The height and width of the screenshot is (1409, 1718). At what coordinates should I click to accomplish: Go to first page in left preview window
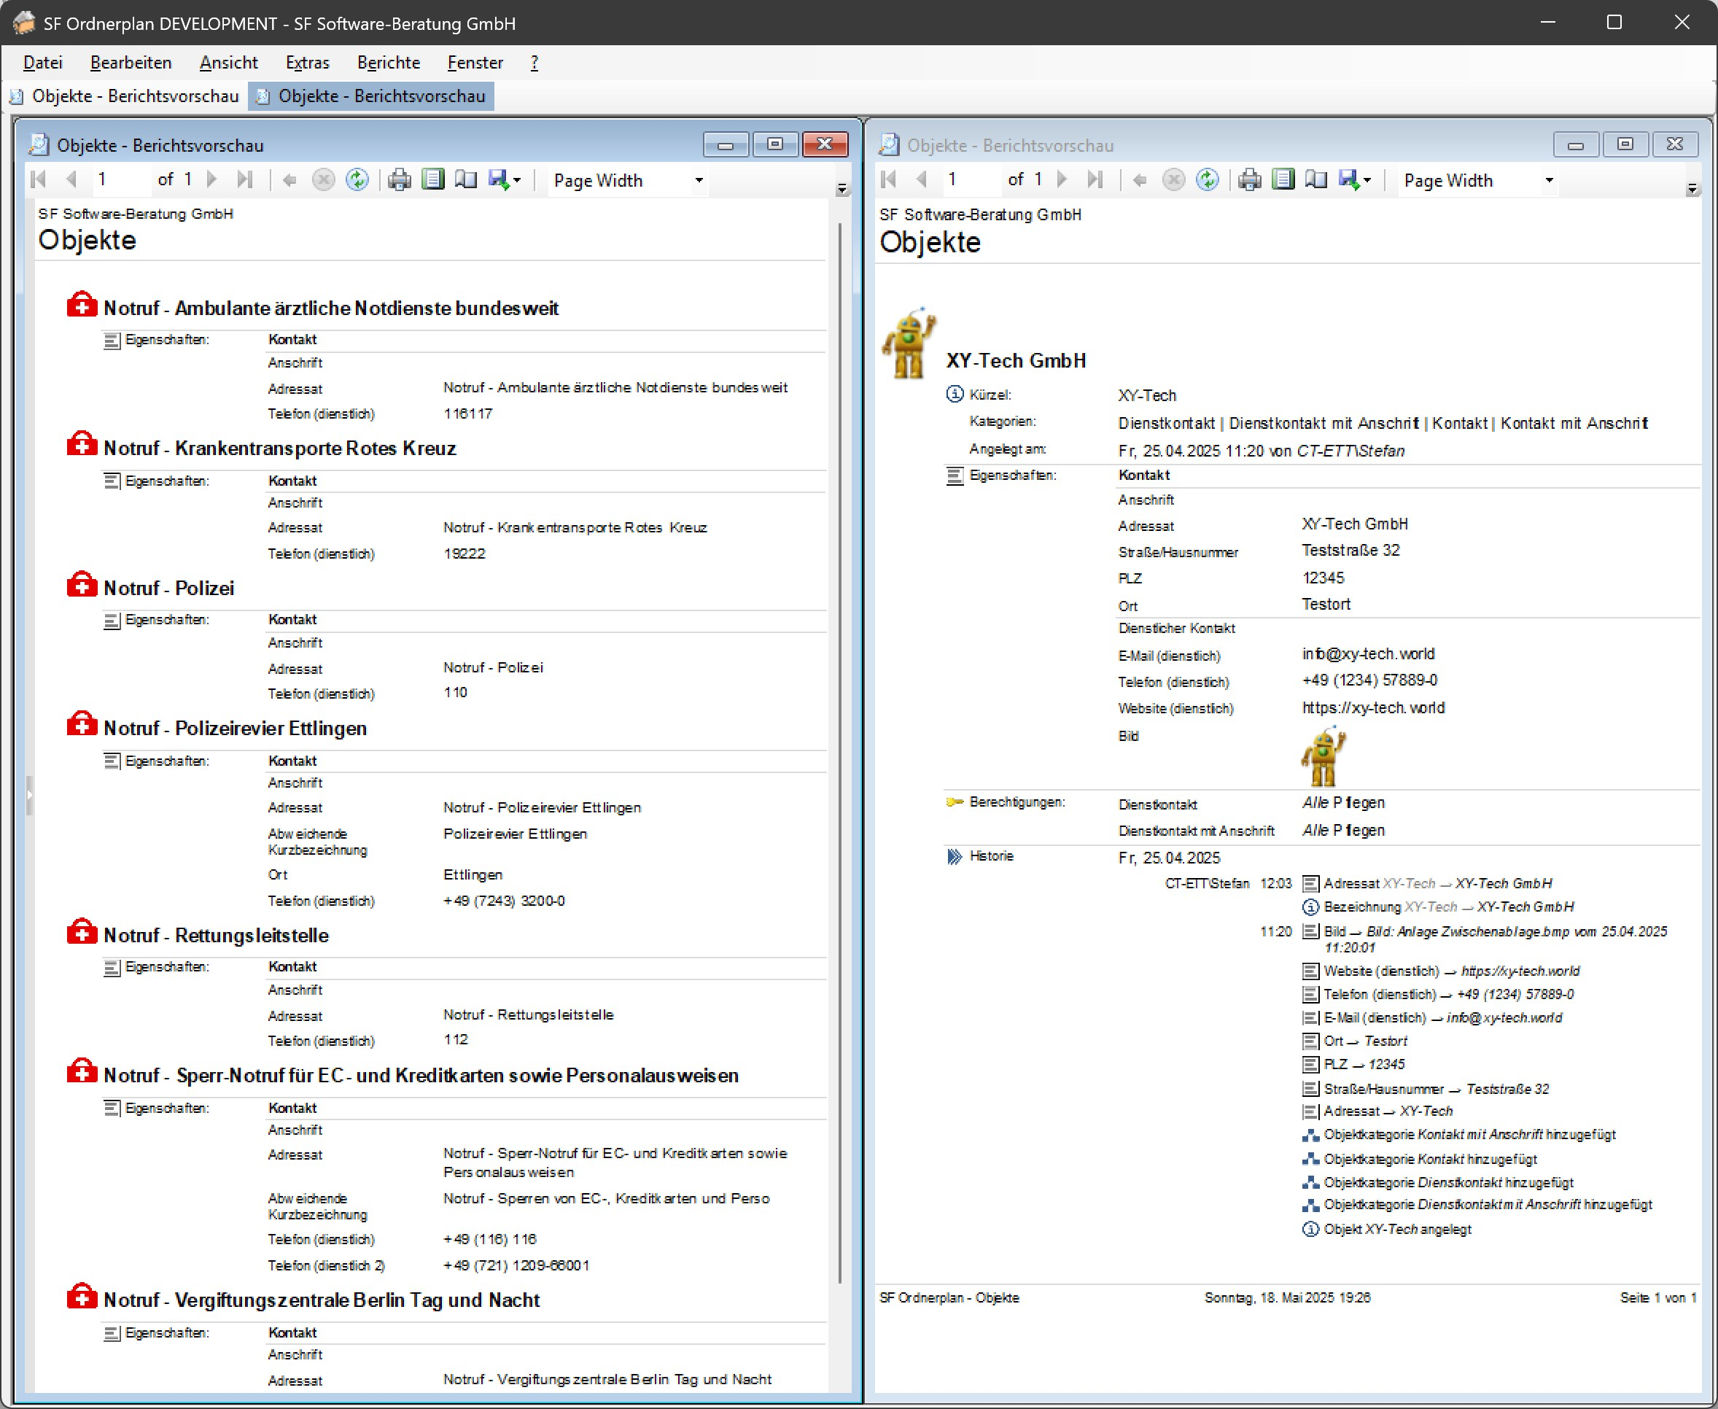coord(38,179)
